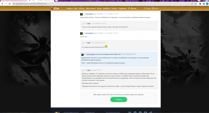The image size is (209, 113).
Task: Click the share page icon in address bar
Action: tap(192, 4)
